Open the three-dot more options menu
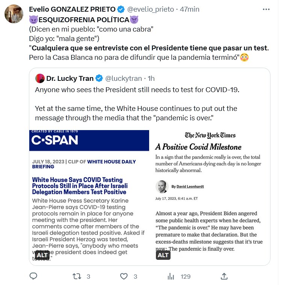The width and height of the screenshot is (281, 285). (266, 9)
